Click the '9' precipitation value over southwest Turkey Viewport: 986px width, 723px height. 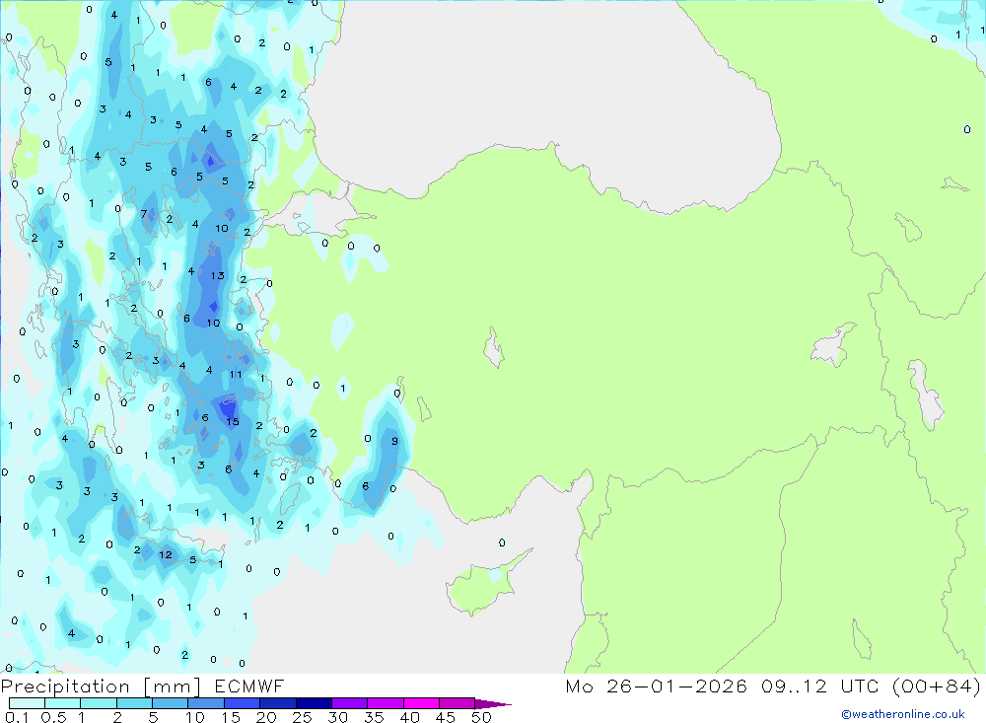pos(395,441)
